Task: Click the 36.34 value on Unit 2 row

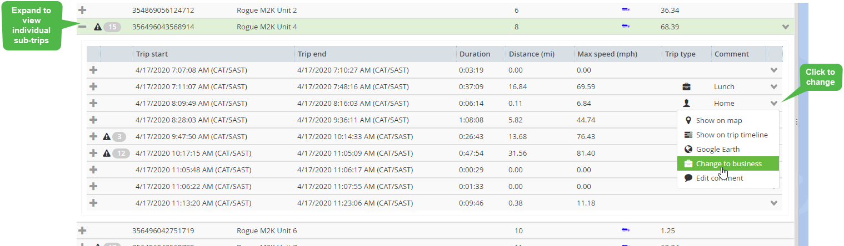Action: 670,10
